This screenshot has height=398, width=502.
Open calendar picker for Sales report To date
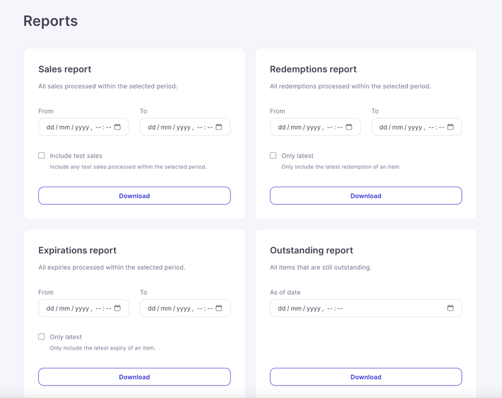[219, 127]
